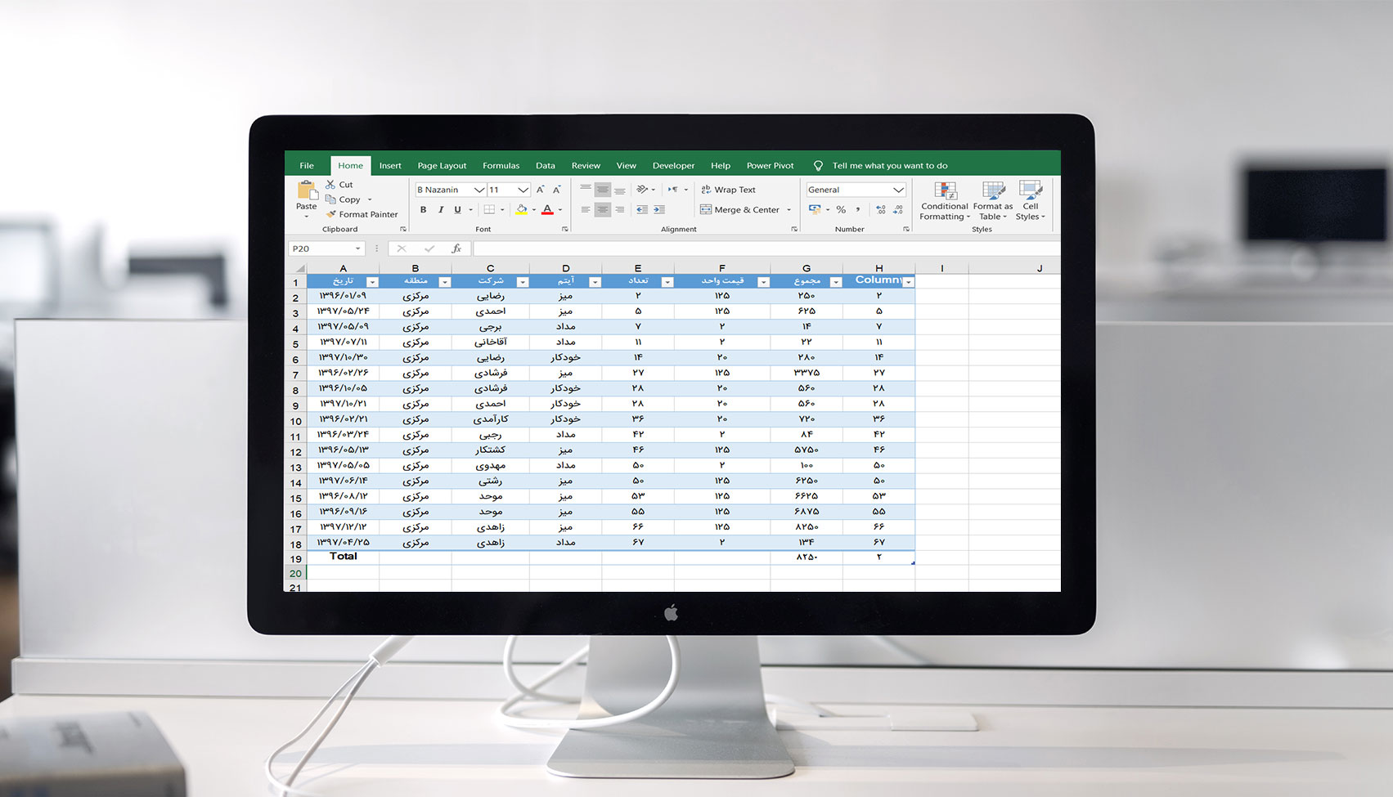1393x797 pixels.
Task: Click the Select All corner triangle
Action: pos(299,268)
